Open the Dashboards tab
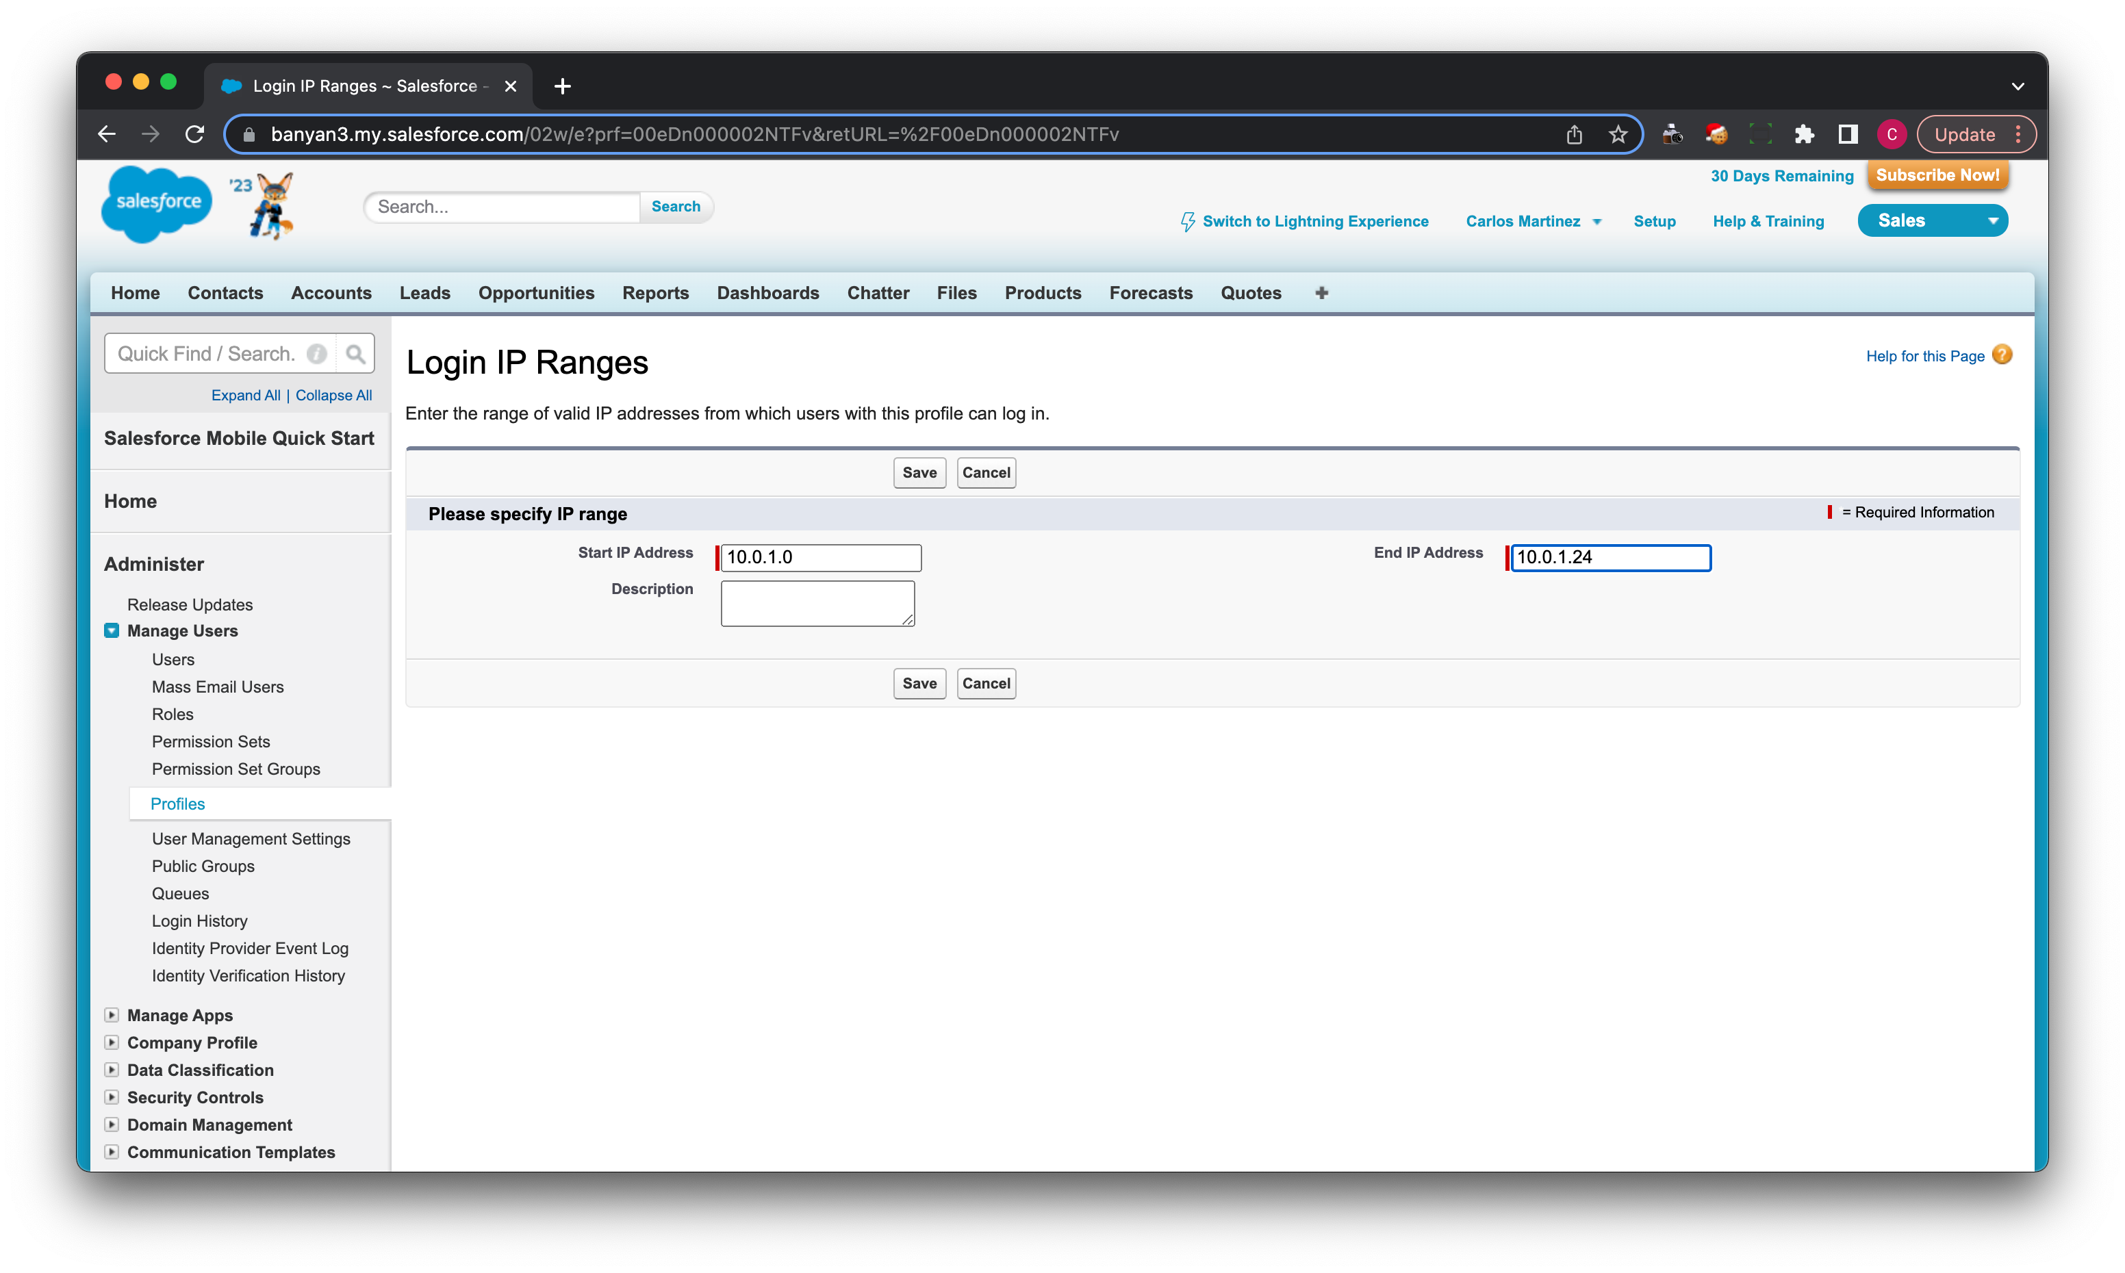The width and height of the screenshot is (2125, 1273). click(x=768, y=292)
